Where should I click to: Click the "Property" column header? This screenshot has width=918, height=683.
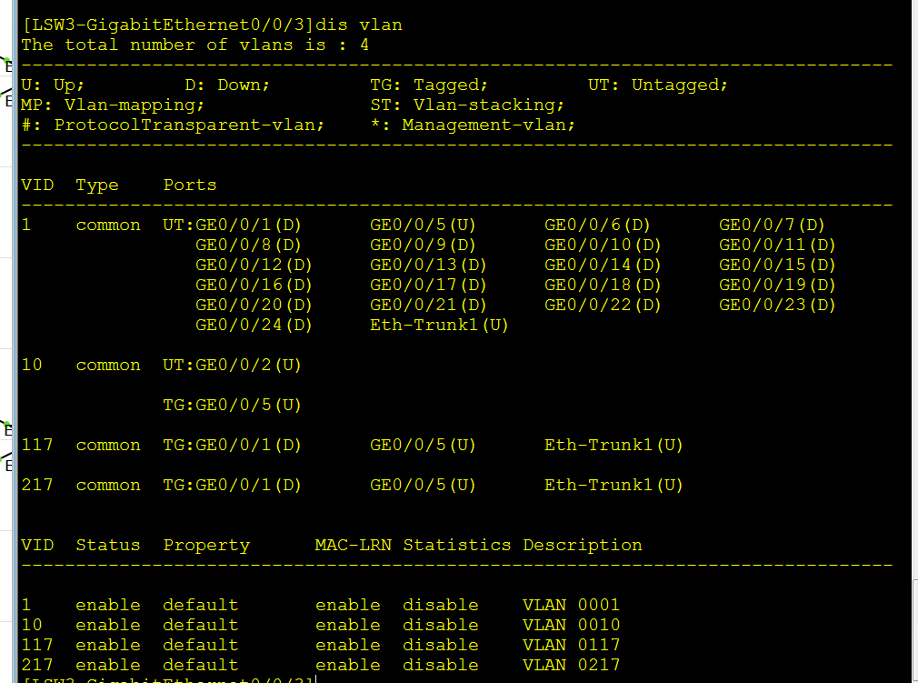point(206,545)
